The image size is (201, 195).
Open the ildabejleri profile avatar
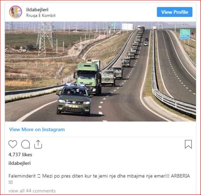pos(16,12)
